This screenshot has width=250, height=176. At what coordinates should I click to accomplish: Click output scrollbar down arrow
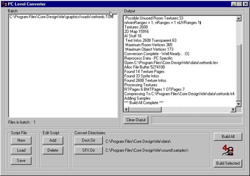click(239, 104)
